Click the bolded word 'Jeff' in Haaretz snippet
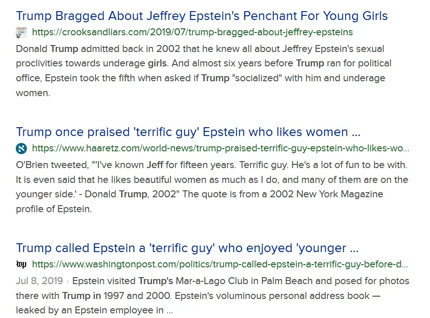Image resolution: width=430 pixels, height=318 pixels. coord(155,165)
